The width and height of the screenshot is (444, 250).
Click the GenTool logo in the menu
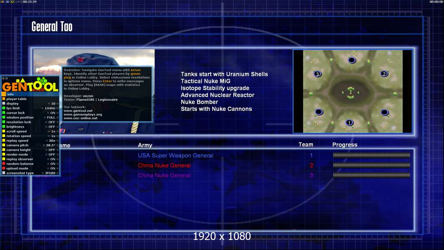tap(30, 84)
